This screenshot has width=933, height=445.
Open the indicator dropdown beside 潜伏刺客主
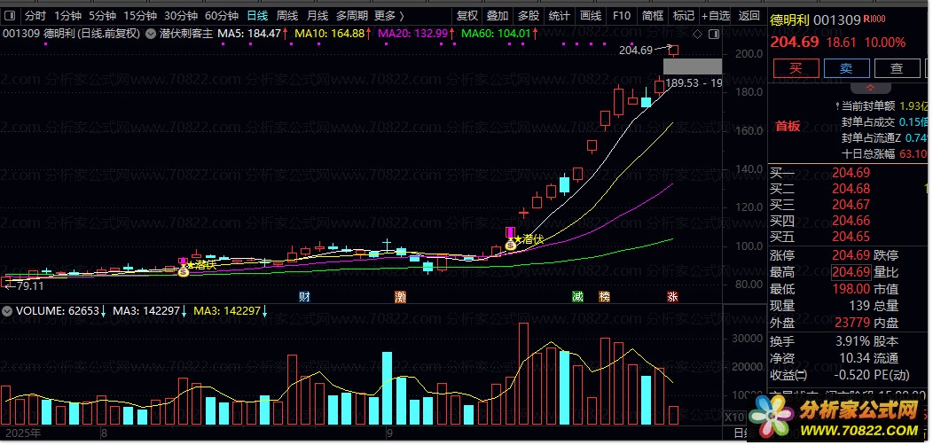click(x=150, y=34)
